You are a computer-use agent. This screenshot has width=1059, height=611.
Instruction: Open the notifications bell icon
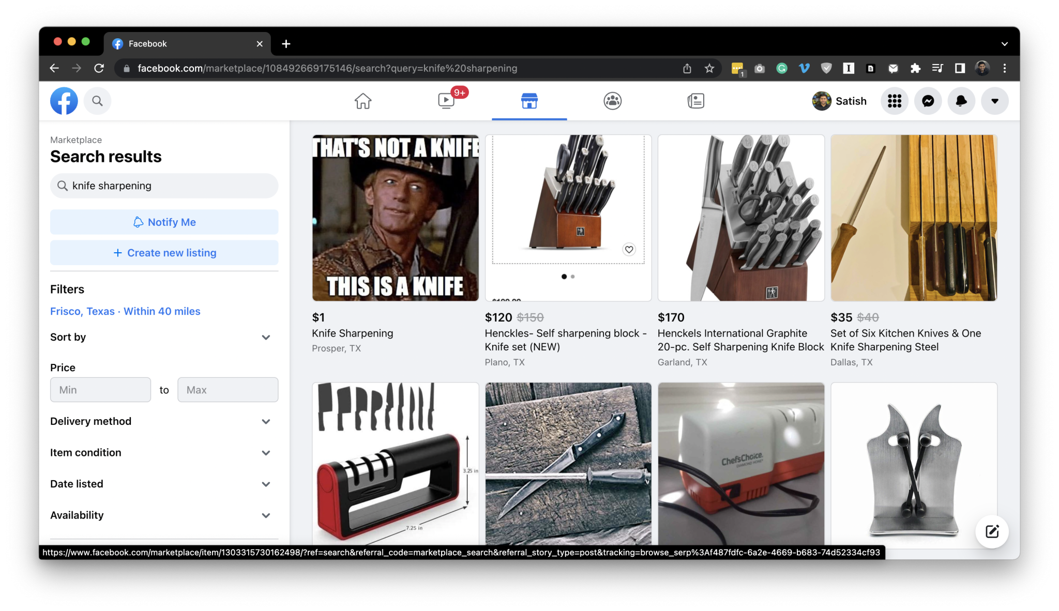pos(961,101)
